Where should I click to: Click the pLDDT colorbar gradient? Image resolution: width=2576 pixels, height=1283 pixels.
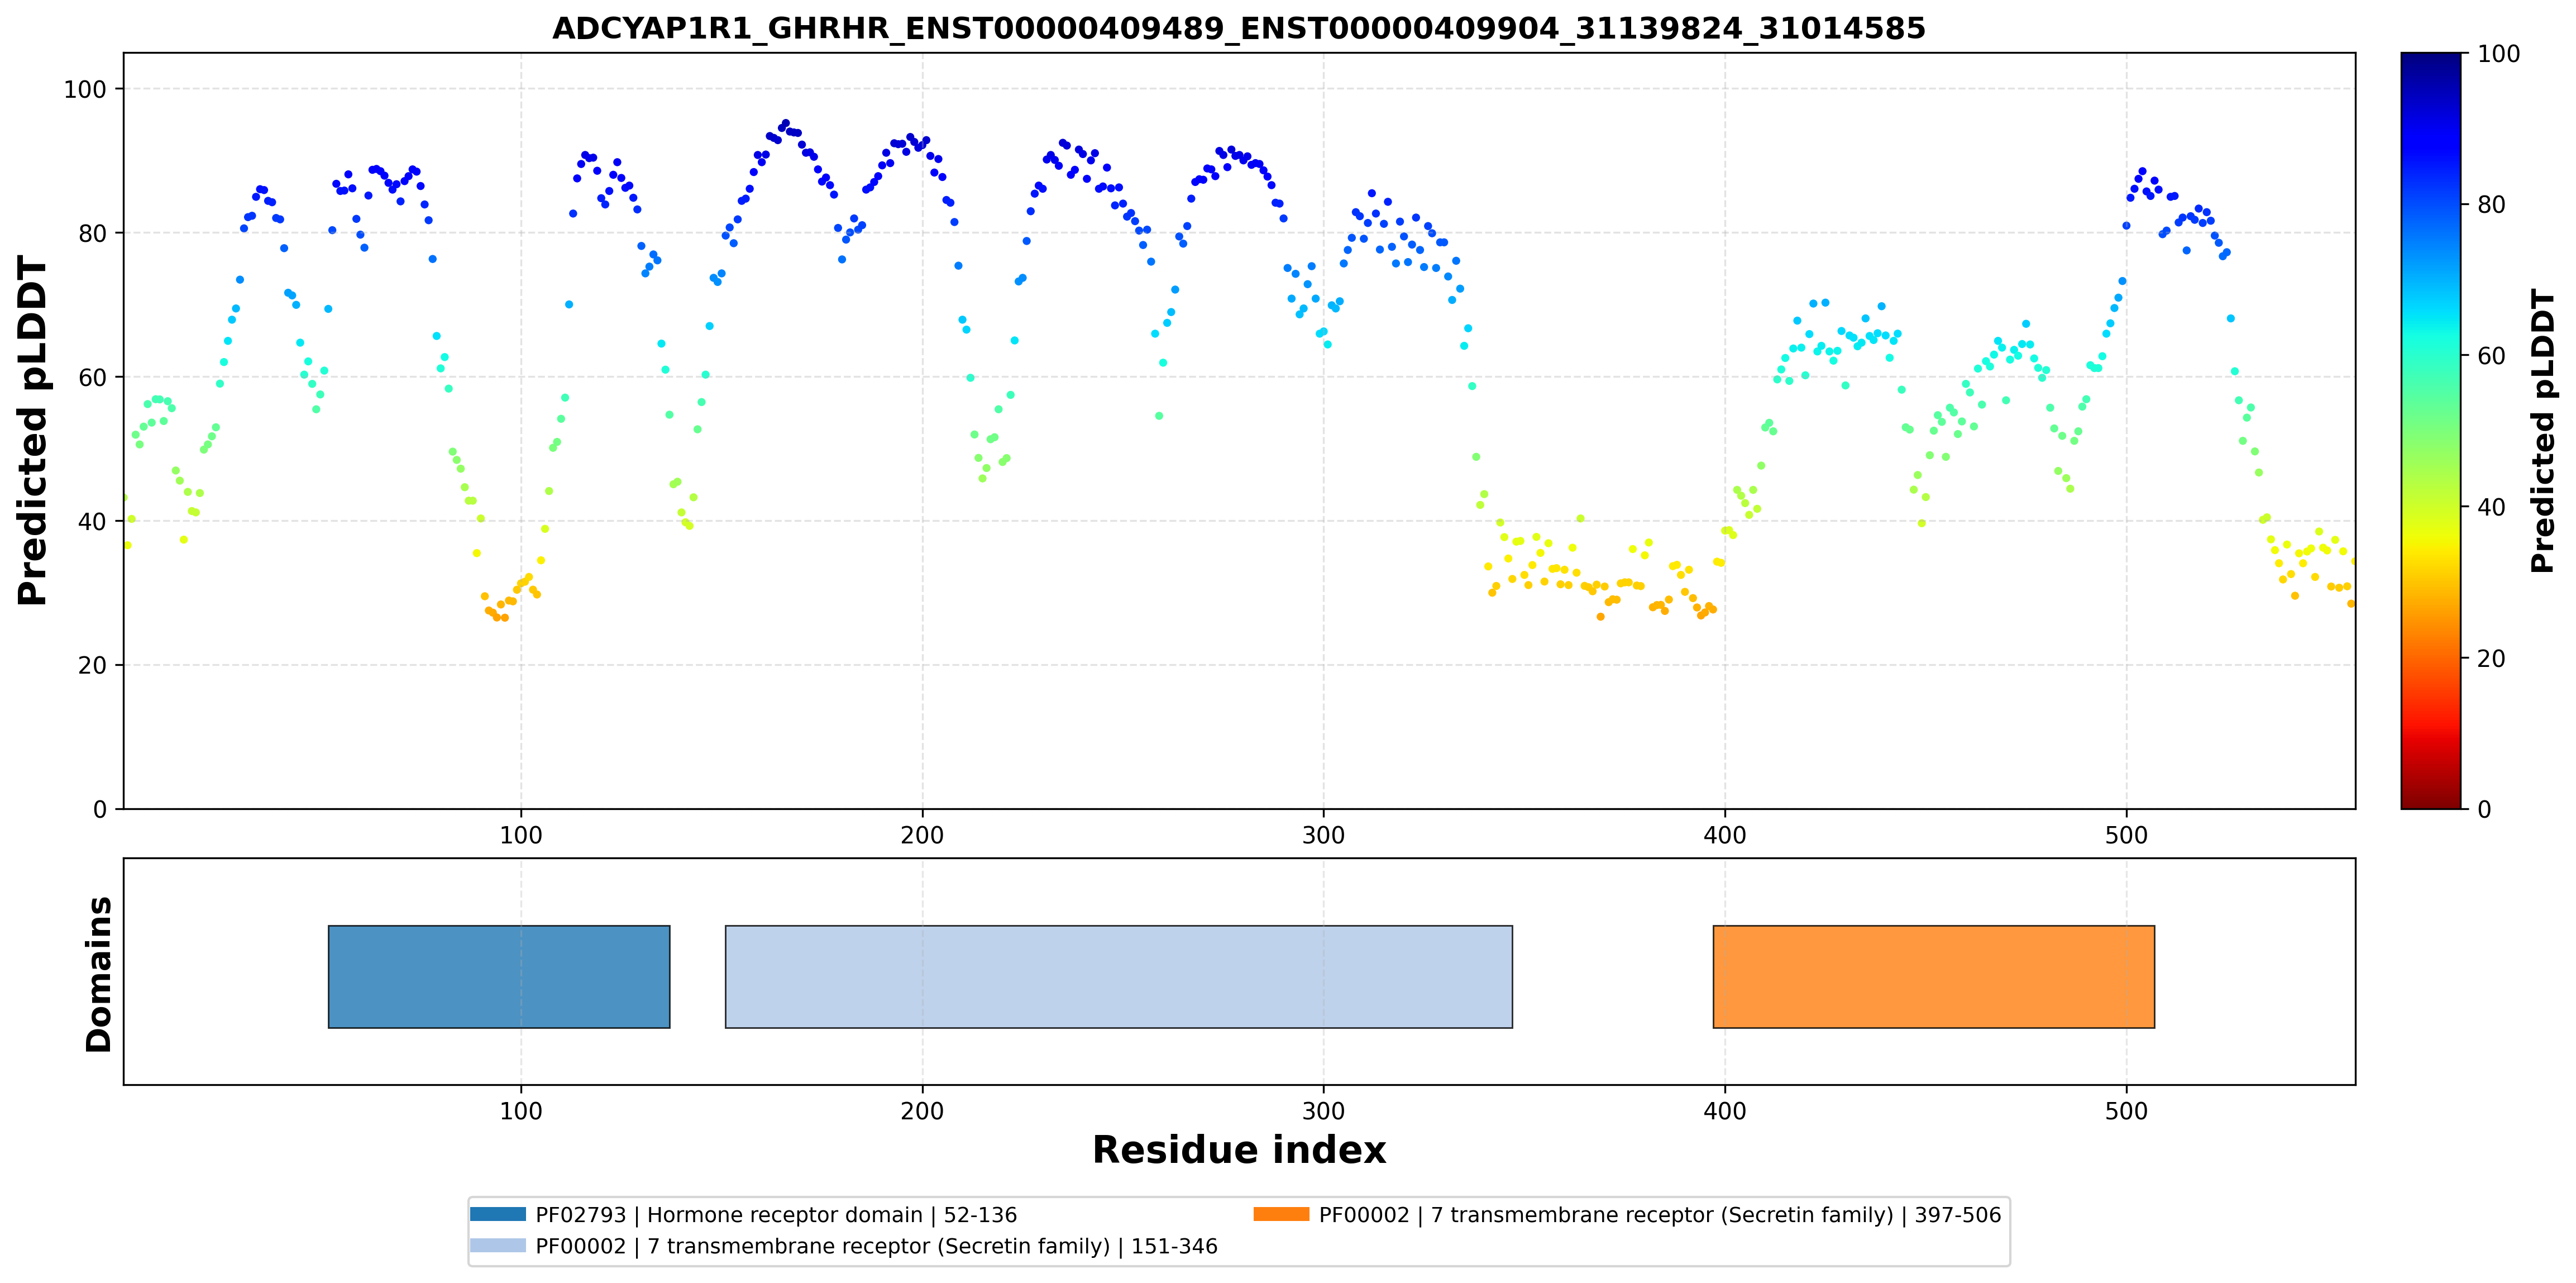tap(2430, 430)
